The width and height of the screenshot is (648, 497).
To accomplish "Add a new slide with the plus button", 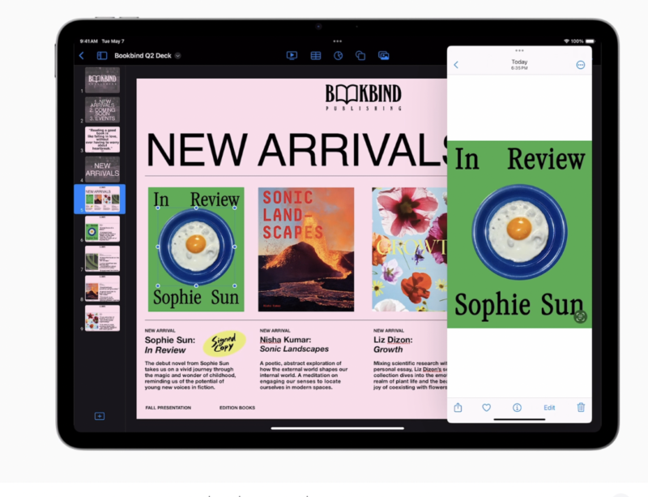I will point(100,416).
